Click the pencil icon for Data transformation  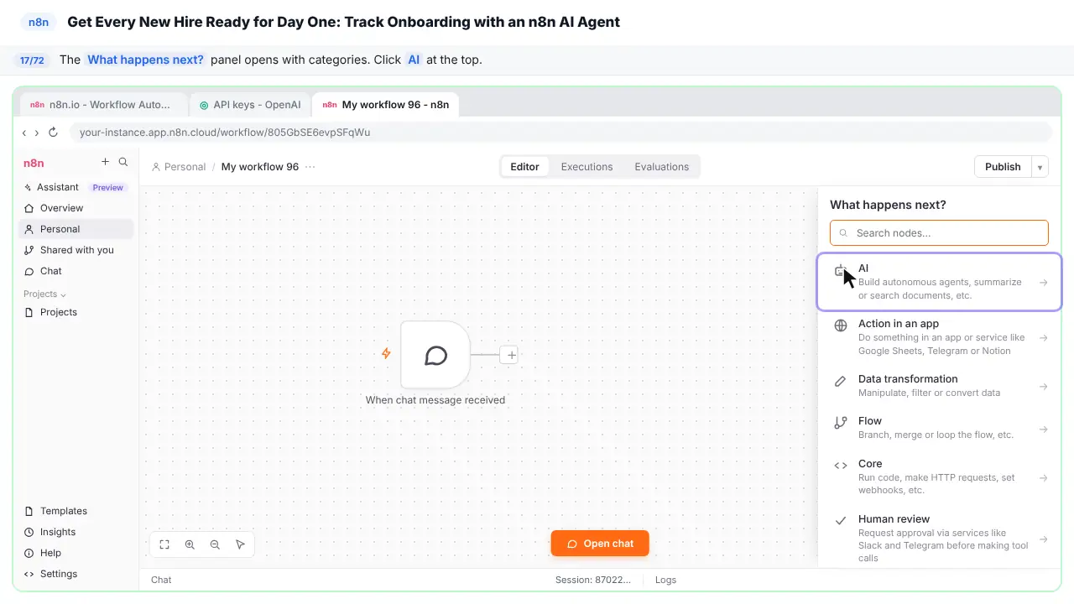[841, 381]
